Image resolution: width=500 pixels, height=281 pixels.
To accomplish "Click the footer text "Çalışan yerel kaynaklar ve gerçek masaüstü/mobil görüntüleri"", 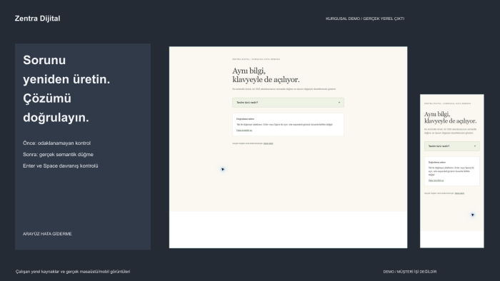I will coord(73,272).
